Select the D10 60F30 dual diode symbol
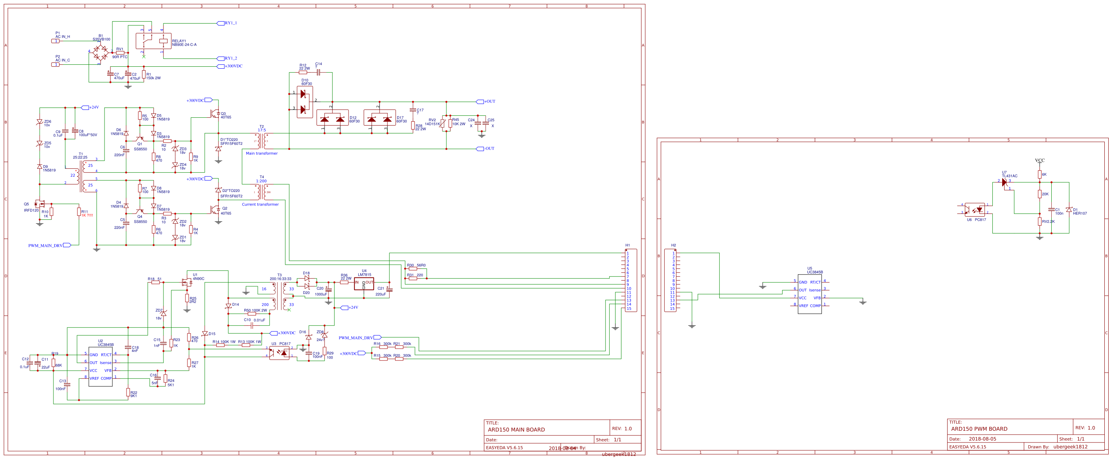 (x=304, y=102)
